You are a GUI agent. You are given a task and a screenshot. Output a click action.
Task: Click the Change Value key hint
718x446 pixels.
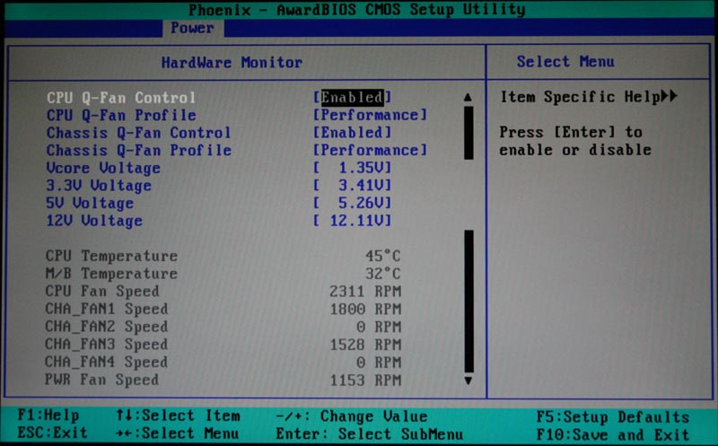coord(352,416)
